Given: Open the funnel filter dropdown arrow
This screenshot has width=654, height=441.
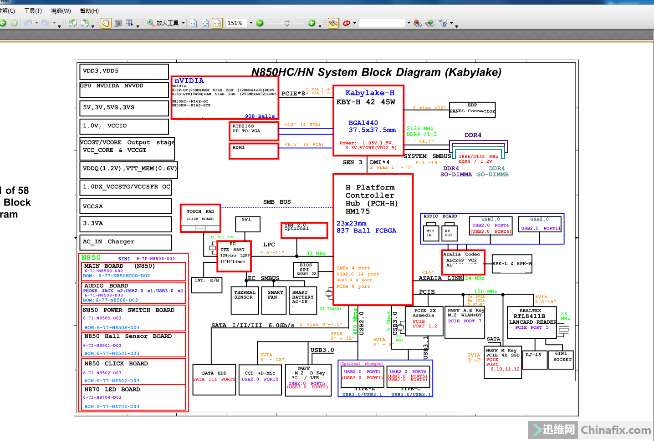Looking at the screenshot, I should [451, 23].
